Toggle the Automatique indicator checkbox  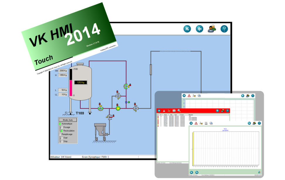pos(60,124)
